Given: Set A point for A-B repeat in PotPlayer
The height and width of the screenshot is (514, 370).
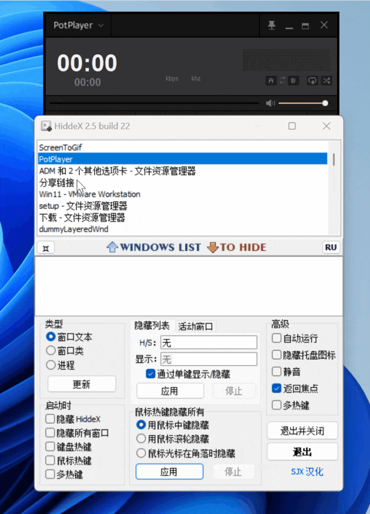Looking at the screenshot, I should click(271, 80).
